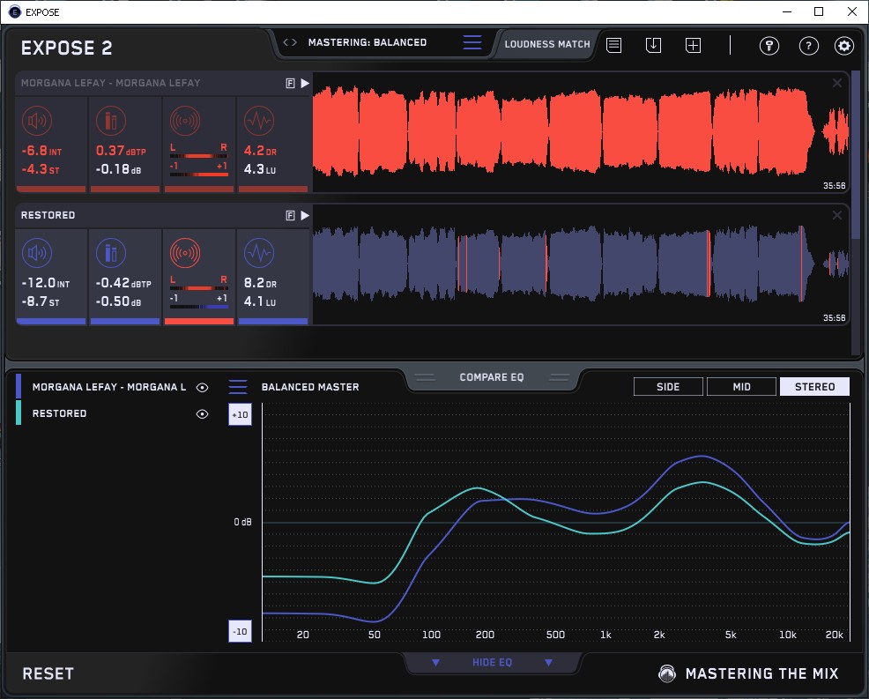
Task: Click the purple color swatch beside Morgana Lefay
Action: click(19, 386)
